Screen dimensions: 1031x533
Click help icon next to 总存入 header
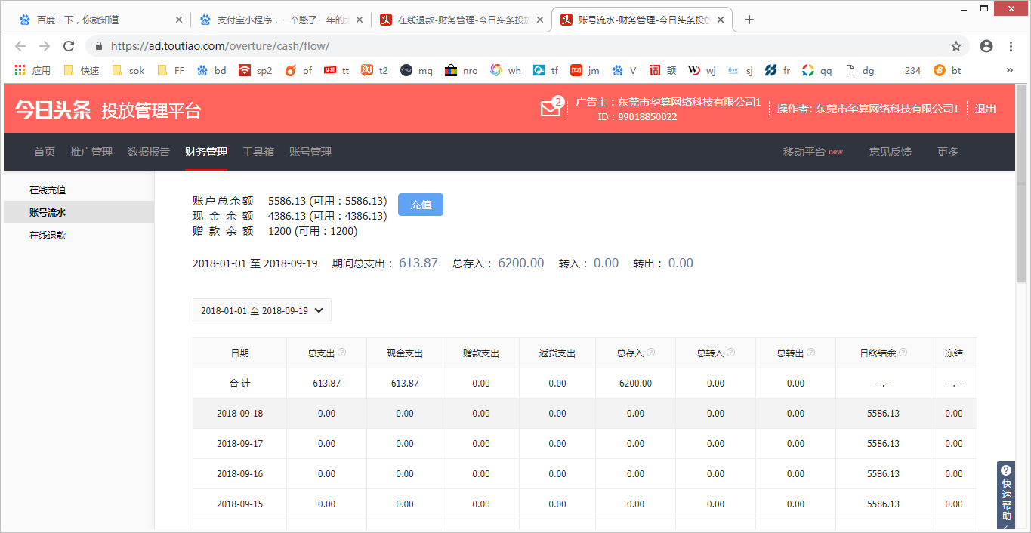tap(651, 353)
